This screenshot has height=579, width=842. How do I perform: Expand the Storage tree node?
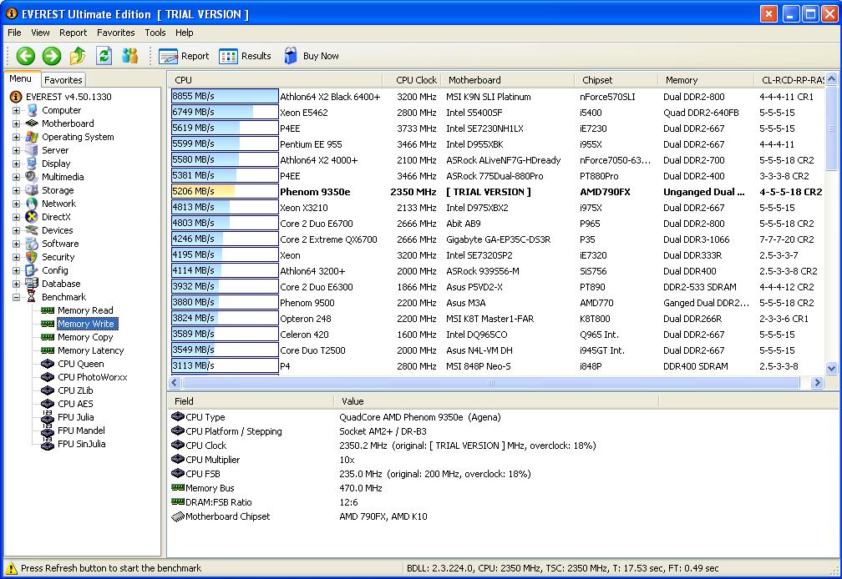click(x=16, y=190)
